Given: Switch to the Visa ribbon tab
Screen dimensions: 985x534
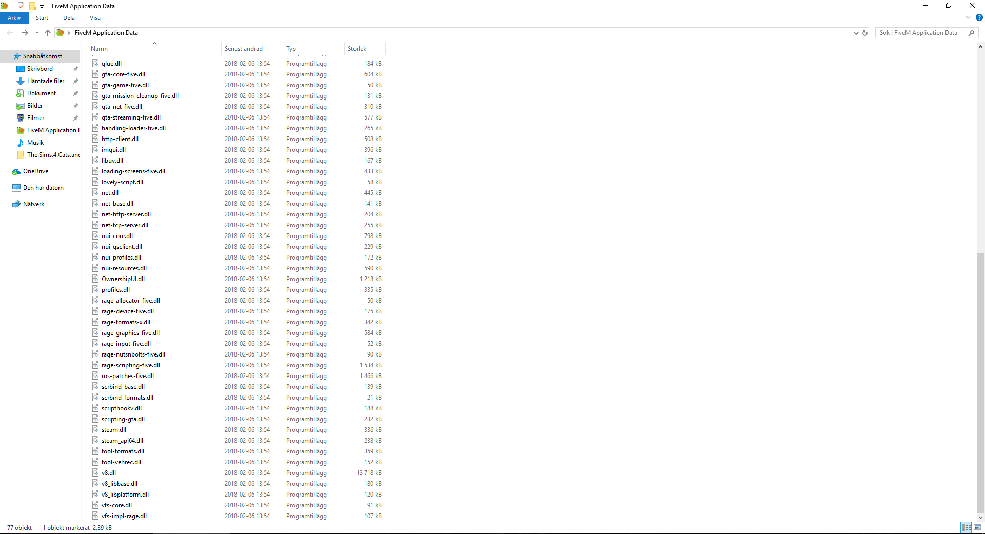Looking at the screenshot, I should click(x=95, y=18).
